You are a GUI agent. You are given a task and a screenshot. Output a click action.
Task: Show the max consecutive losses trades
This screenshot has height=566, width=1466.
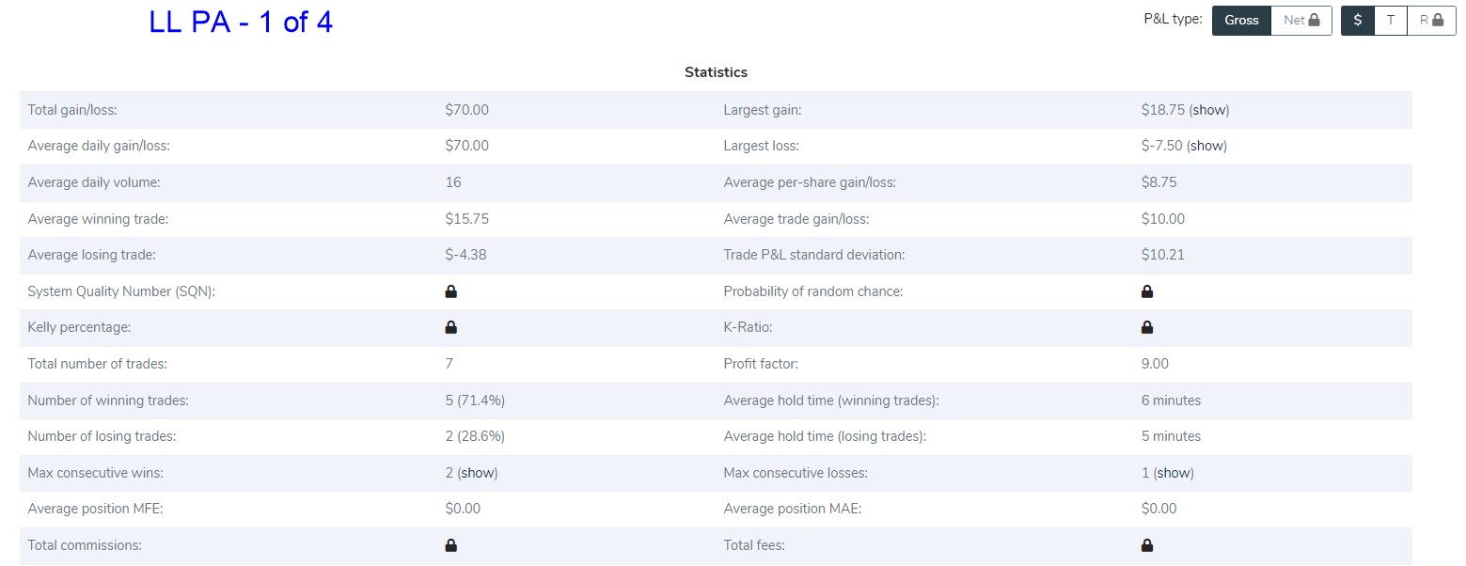[x=1174, y=473]
